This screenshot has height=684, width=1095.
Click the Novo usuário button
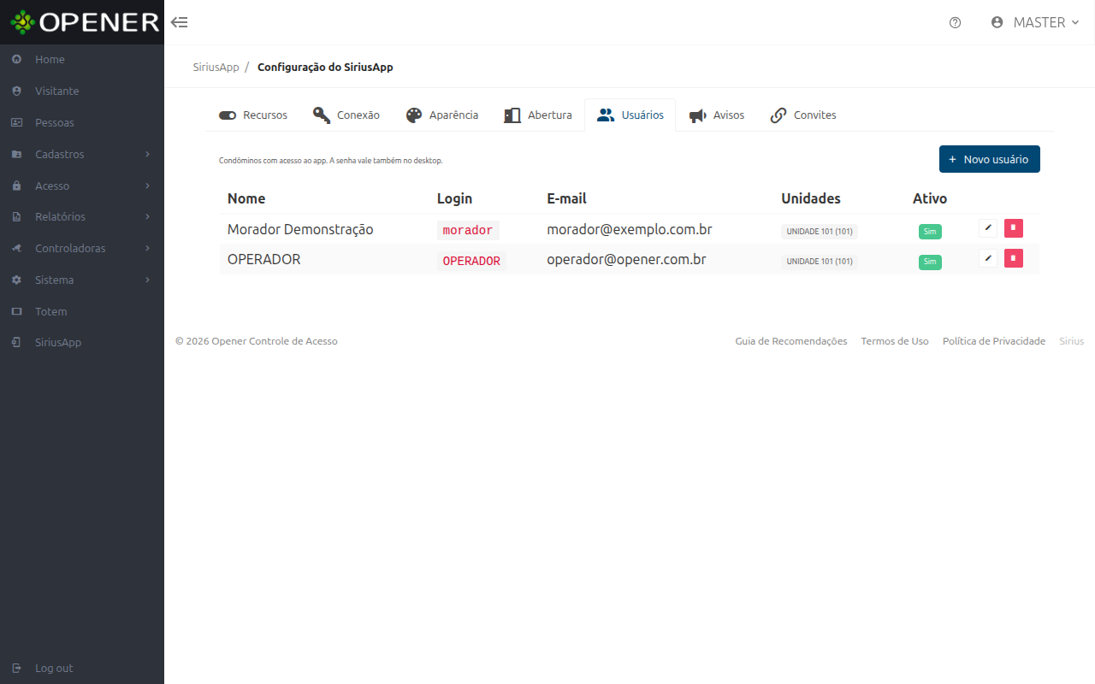[990, 159]
